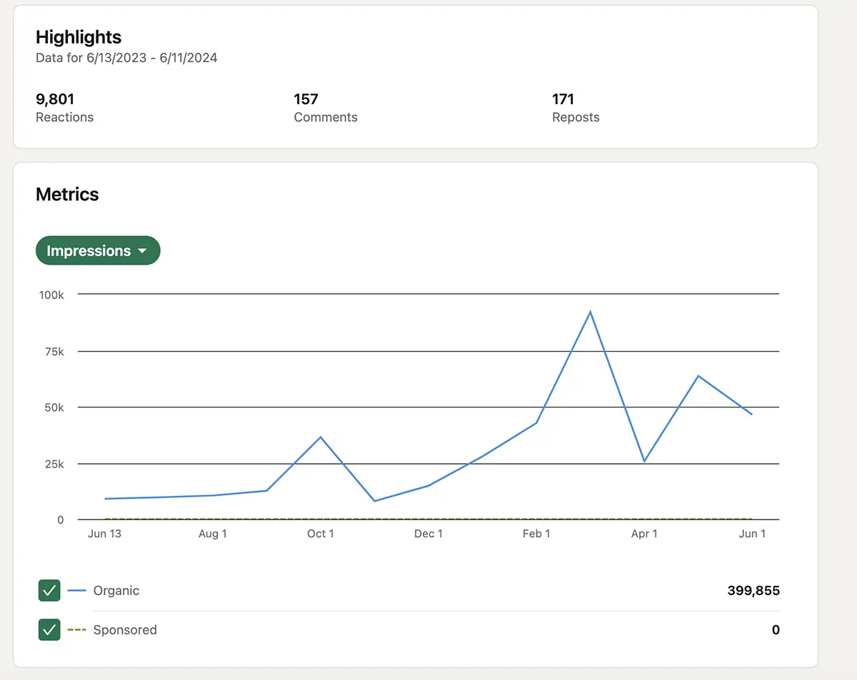The width and height of the screenshot is (857, 680).
Task: Click the chevron on the Impressions selector
Action: pyautogui.click(x=142, y=250)
